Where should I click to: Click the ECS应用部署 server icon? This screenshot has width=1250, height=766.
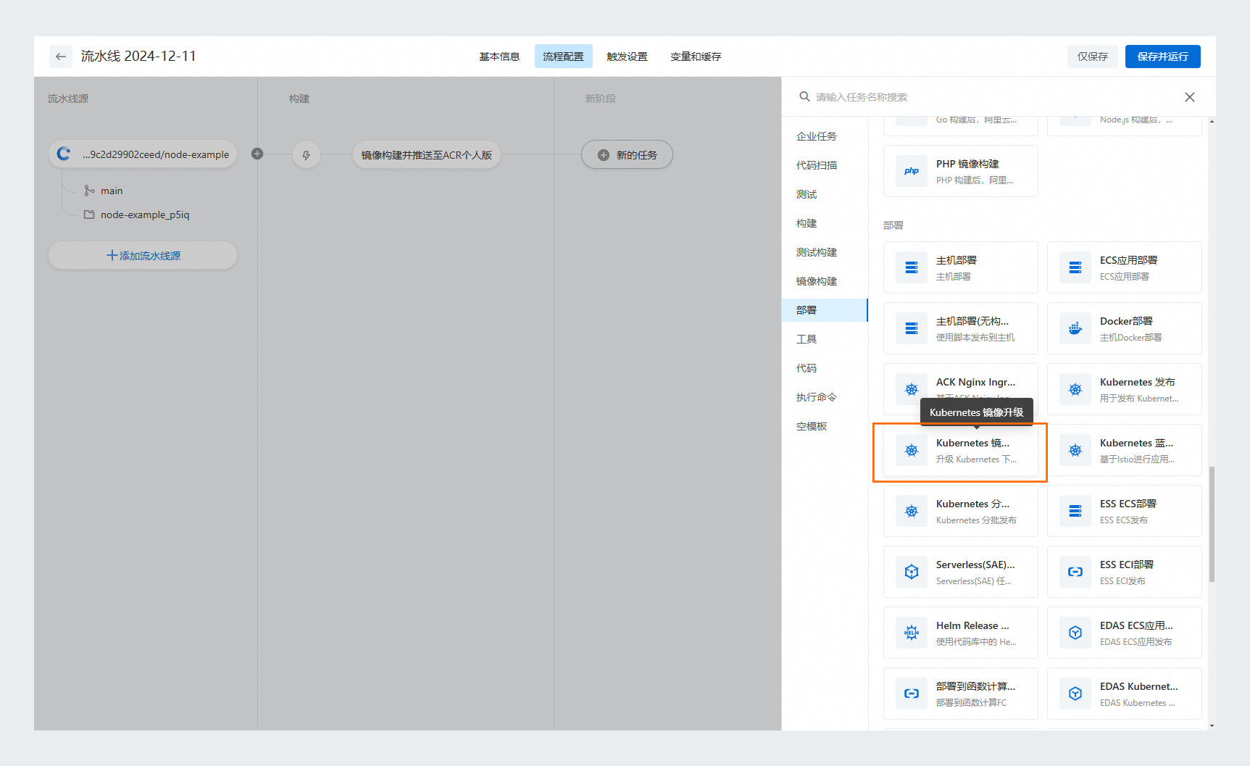point(1075,267)
